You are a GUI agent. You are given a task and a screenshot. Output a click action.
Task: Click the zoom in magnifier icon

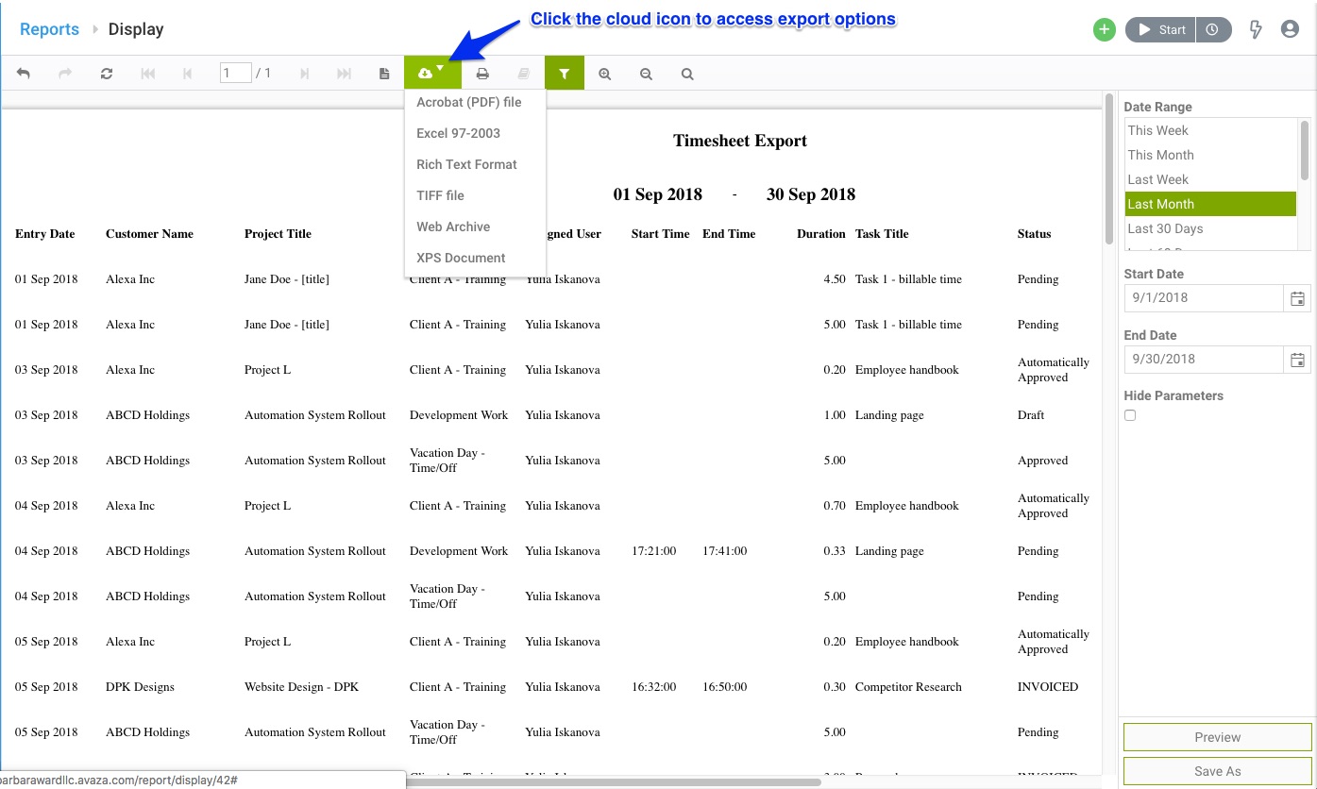(604, 74)
